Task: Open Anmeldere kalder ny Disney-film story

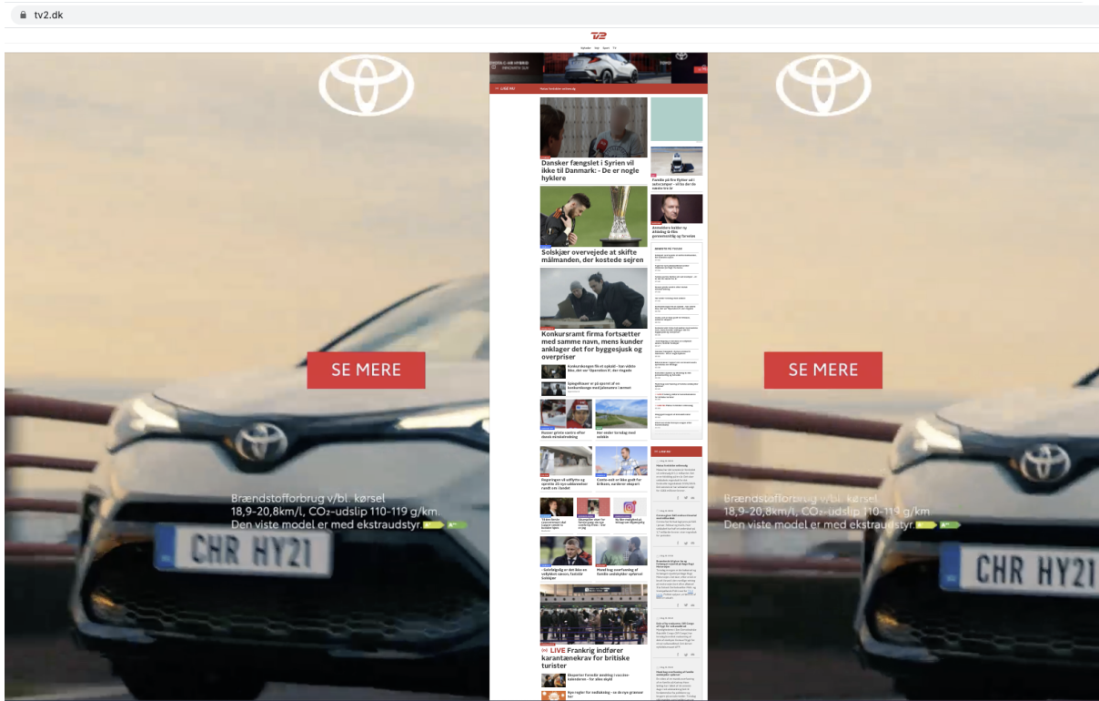Action: [x=676, y=231]
